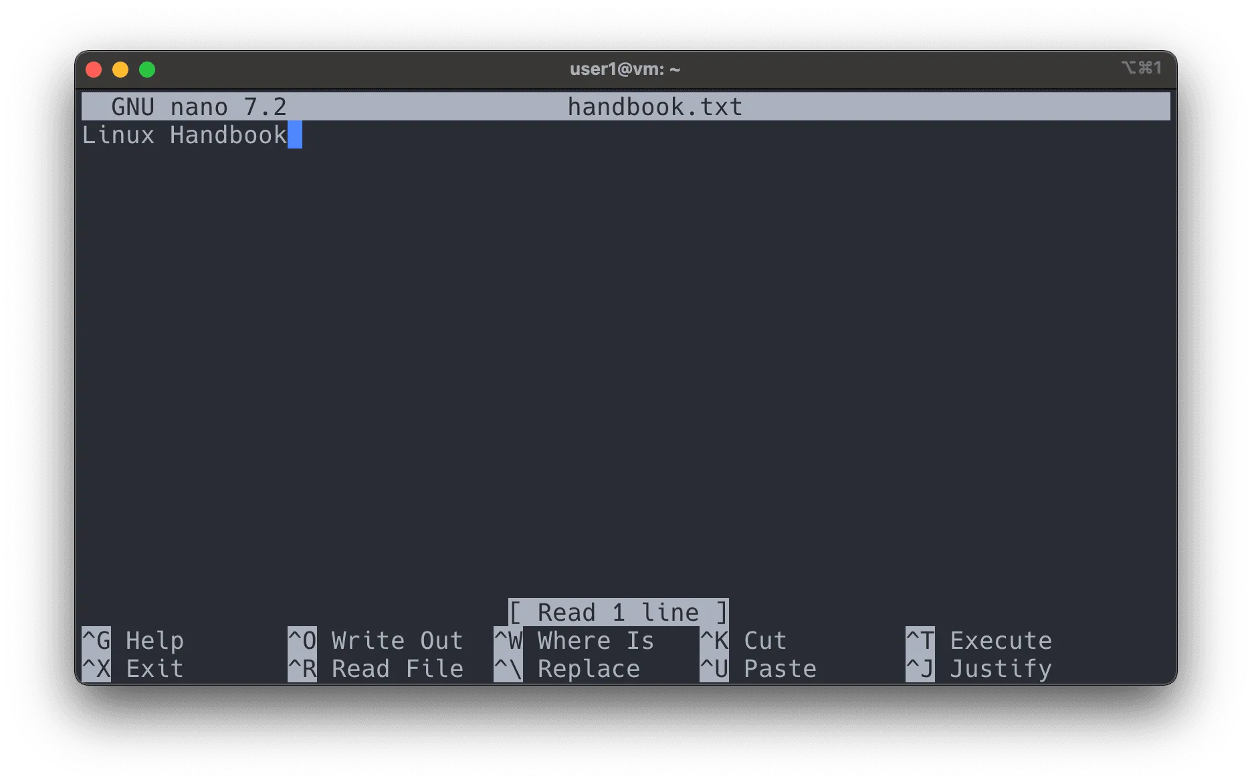Click the Read 1 line status message

point(618,612)
